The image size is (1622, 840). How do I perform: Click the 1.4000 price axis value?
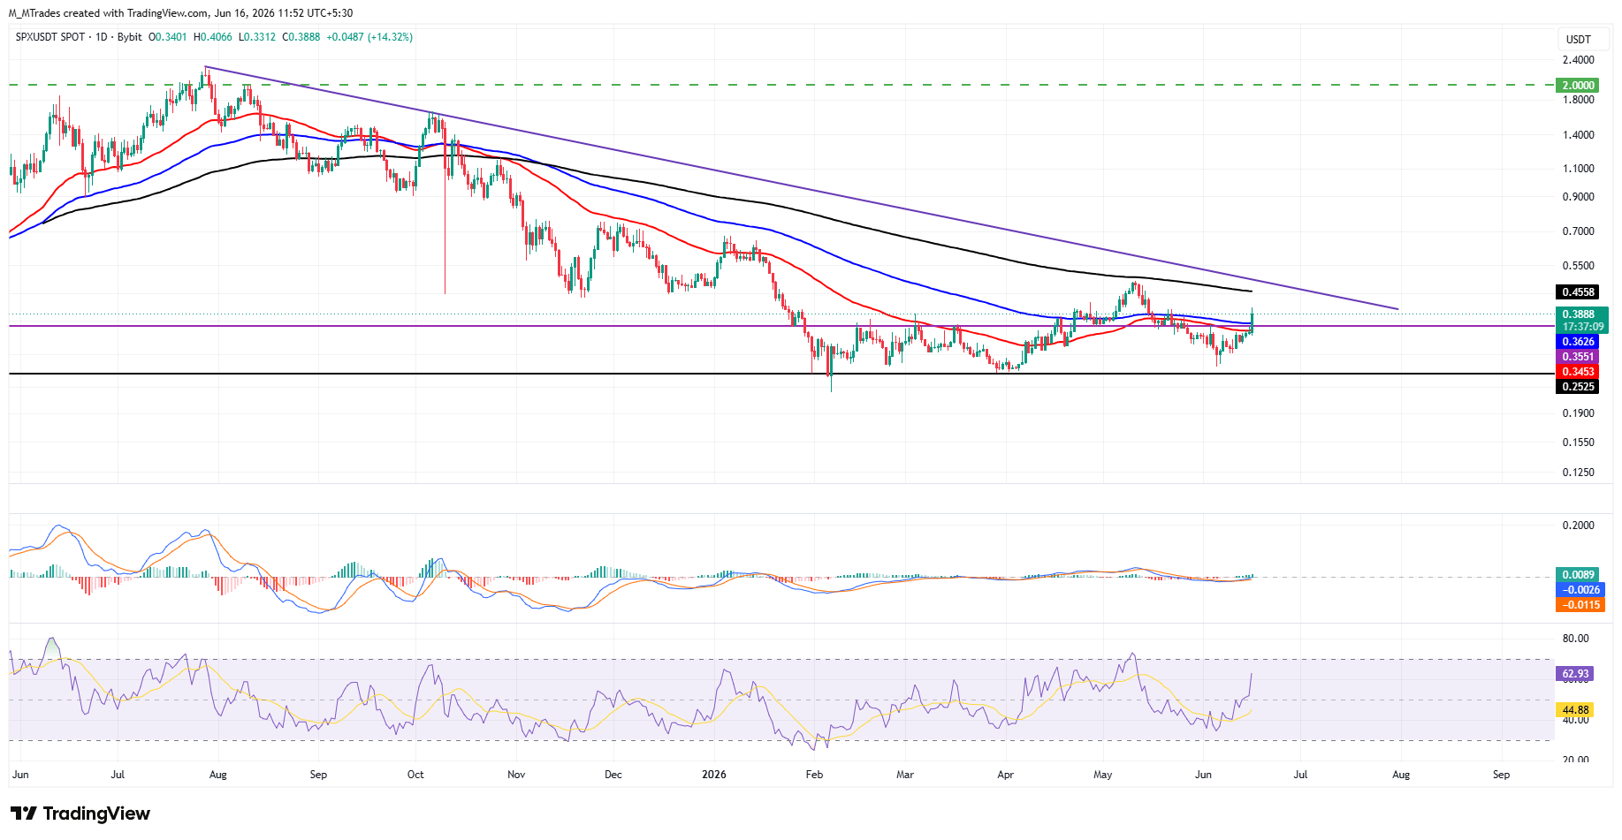(1579, 135)
